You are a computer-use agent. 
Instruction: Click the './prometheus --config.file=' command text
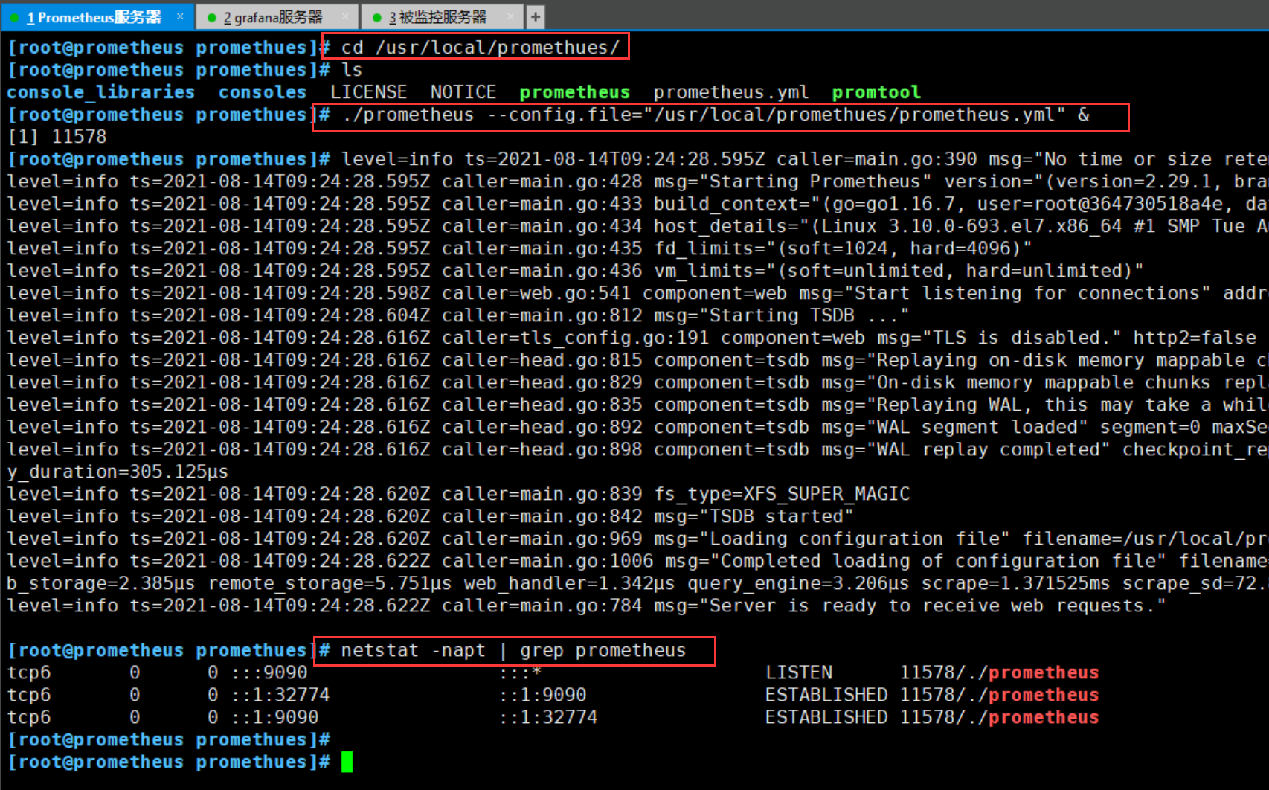tap(716, 115)
